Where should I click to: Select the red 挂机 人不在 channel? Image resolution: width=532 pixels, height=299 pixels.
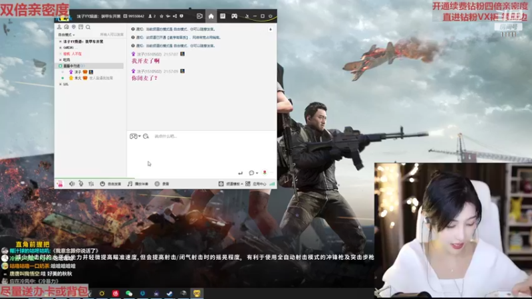pos(72,54)
